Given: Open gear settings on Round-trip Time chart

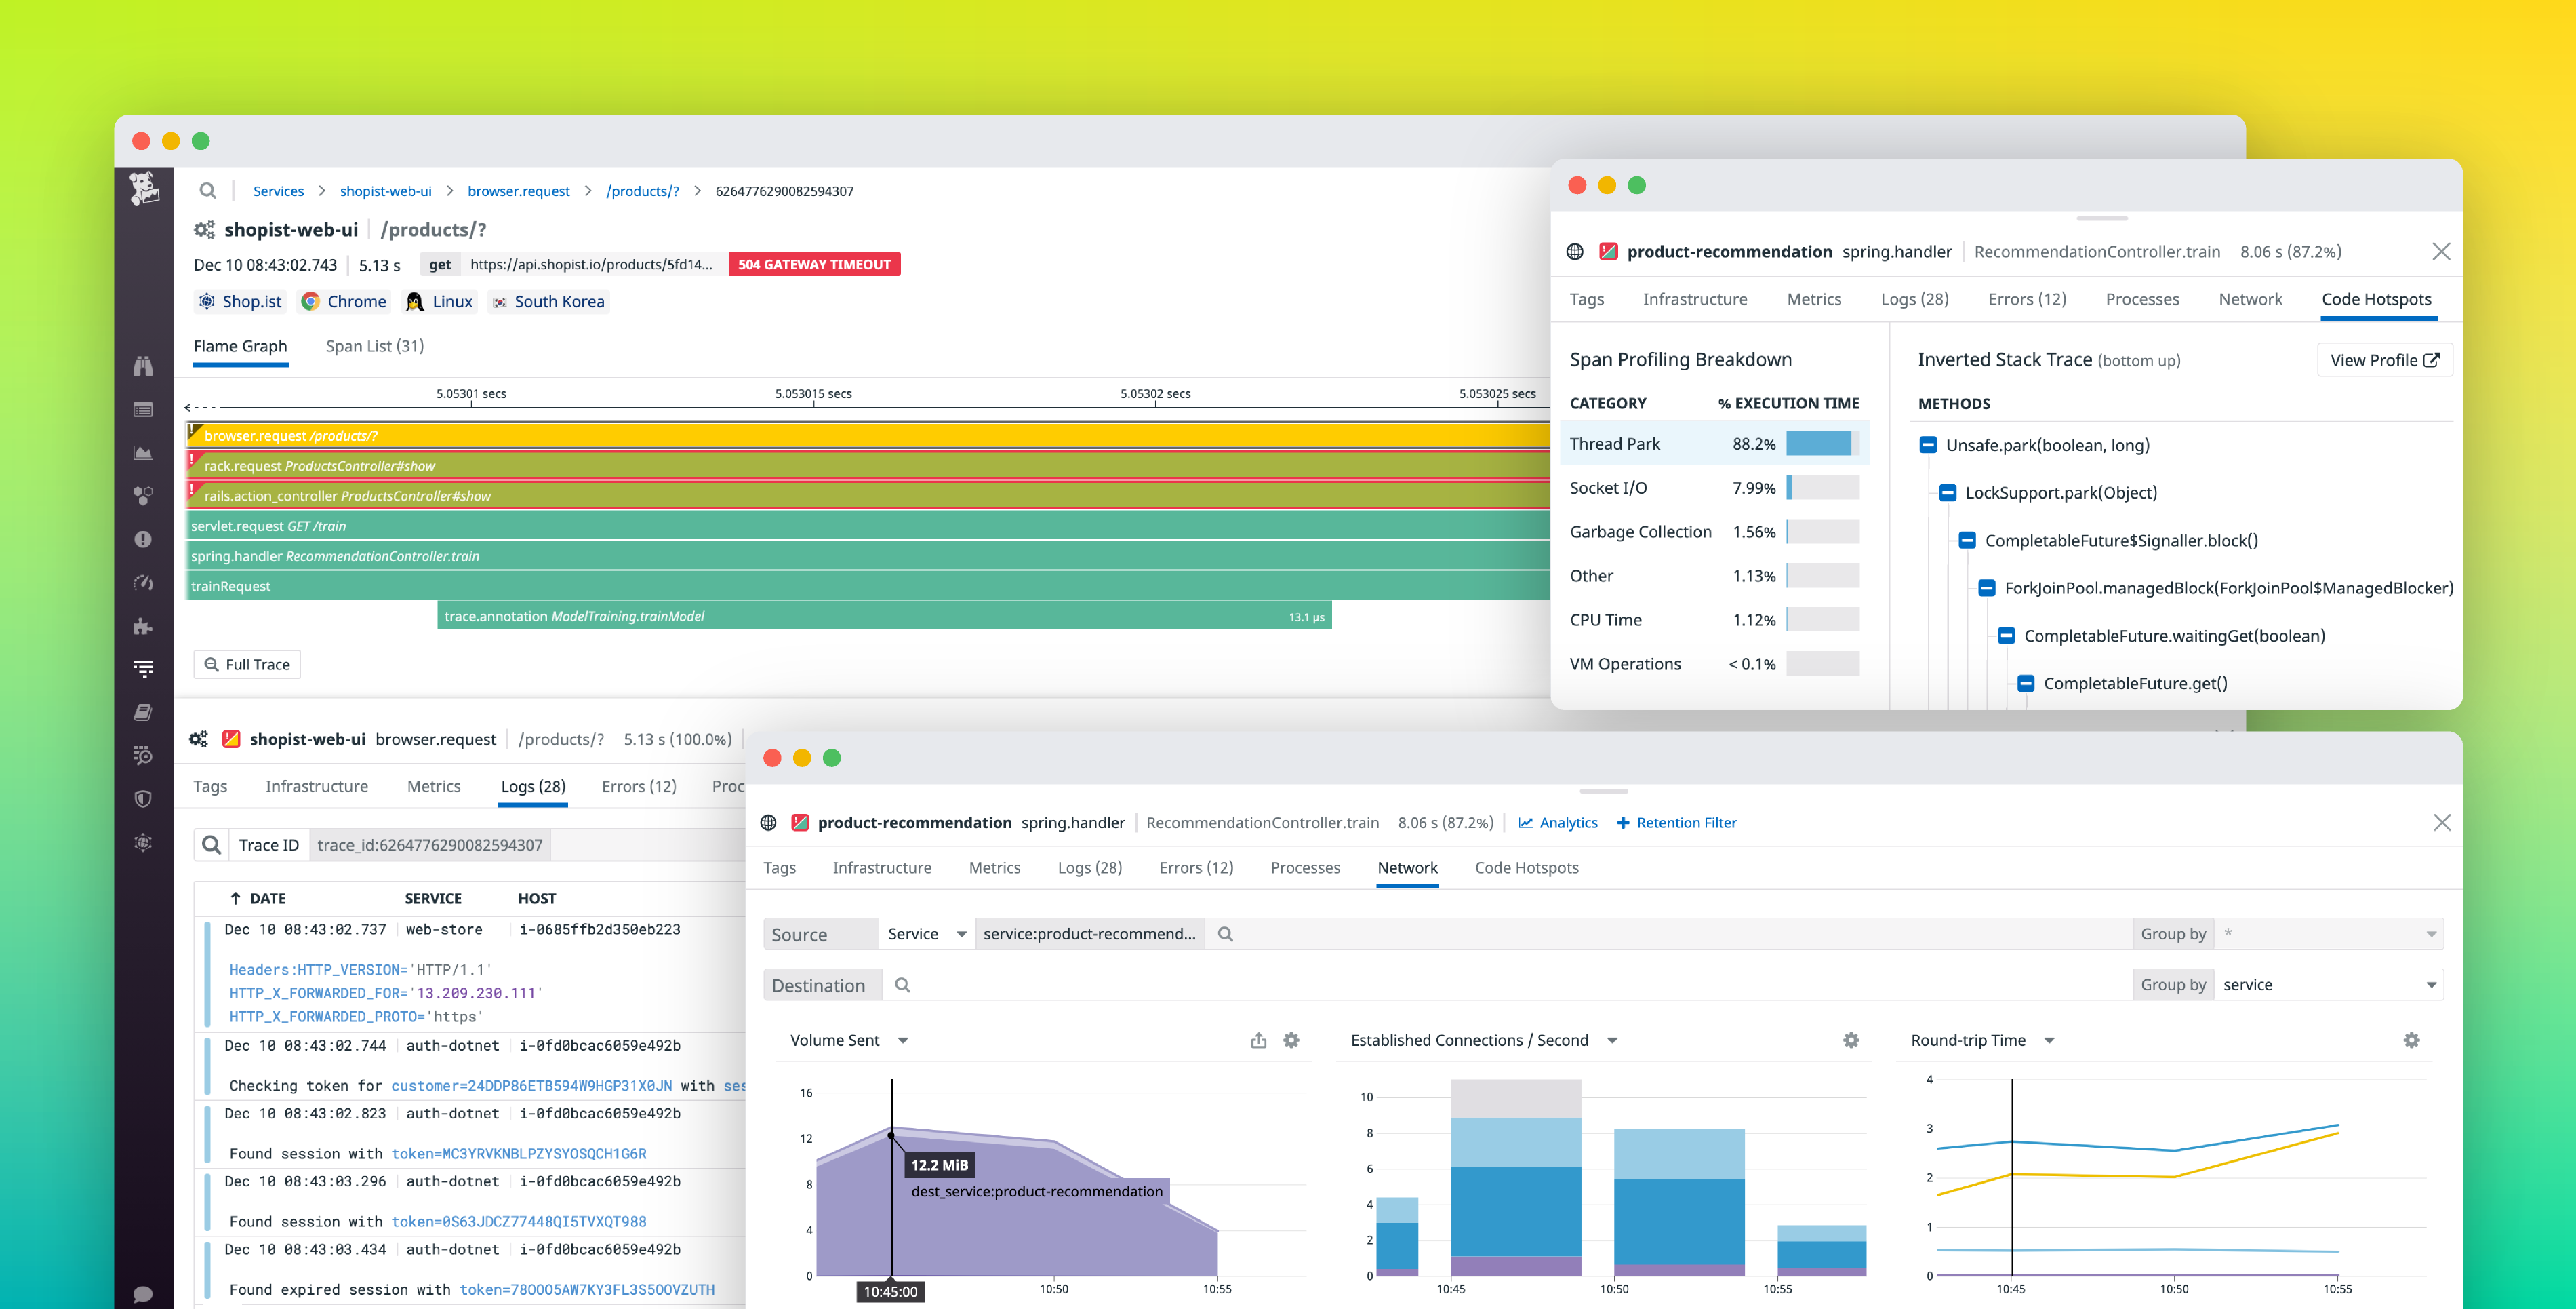Looking at the screenshot, I should (x=2412, y=1041).
